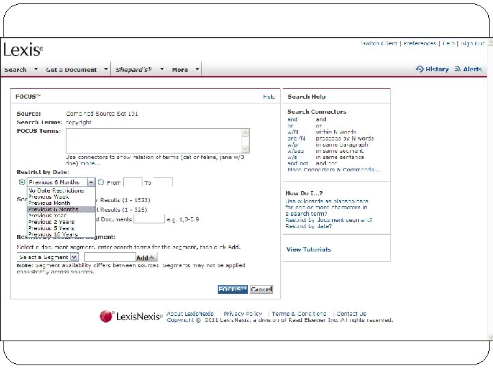Click the selected documents number field
Viewport: 493px width, 370px height.
pos(149,219)
